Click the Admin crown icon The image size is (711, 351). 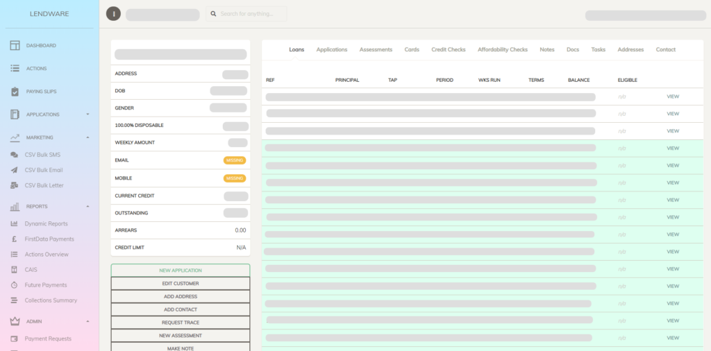tap(15, 321)
